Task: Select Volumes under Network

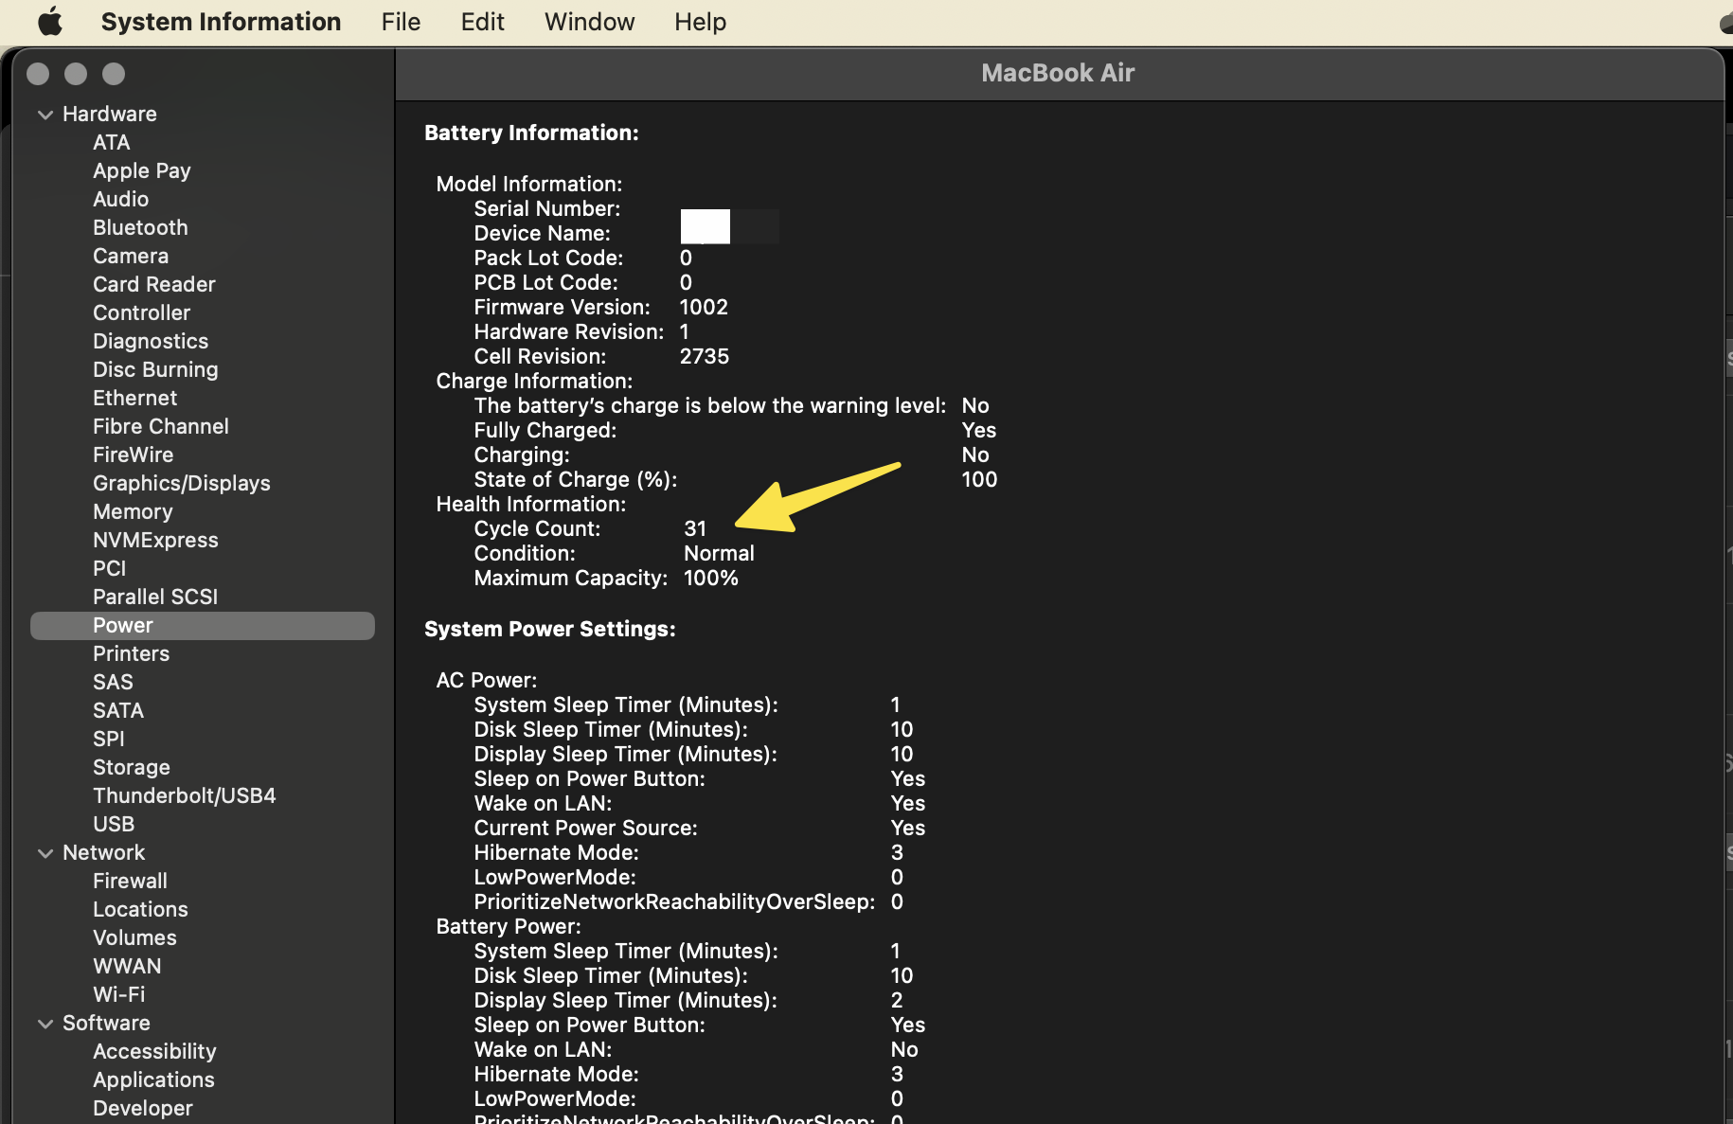Action: tap(134, 937)
